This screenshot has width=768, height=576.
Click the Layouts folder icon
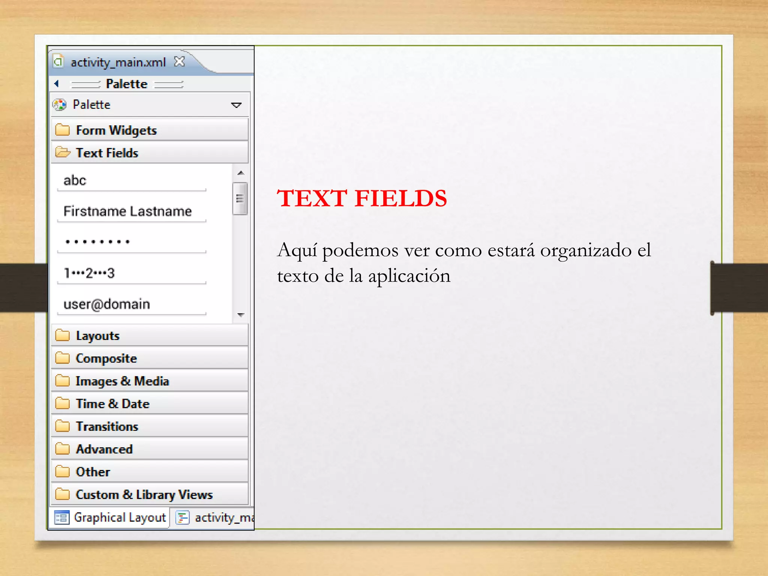[62, 335]
